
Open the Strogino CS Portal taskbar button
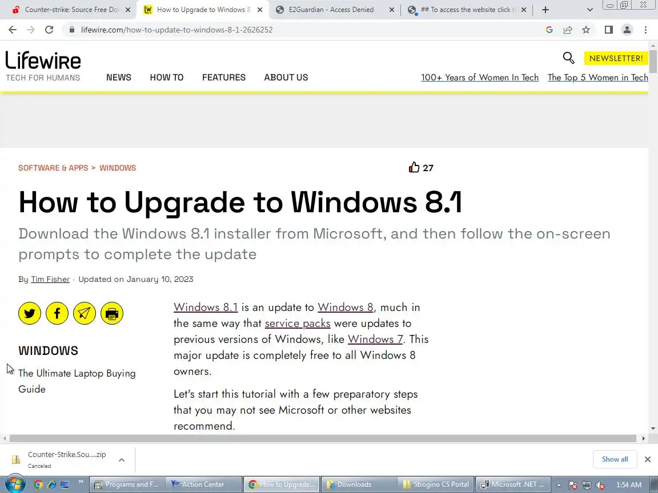pyautogui.click(x=436, y=484)
